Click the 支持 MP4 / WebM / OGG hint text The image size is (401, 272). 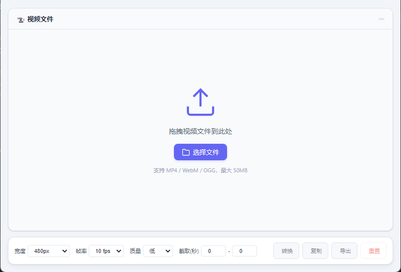pos(200,171)
